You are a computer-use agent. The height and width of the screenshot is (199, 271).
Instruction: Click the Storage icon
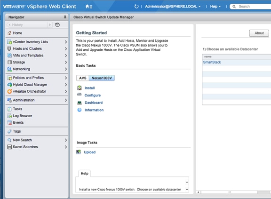click(x=9, y=62)
